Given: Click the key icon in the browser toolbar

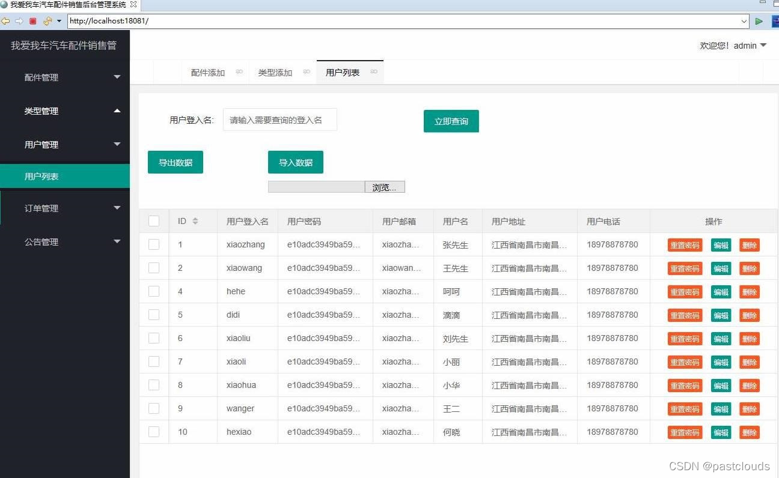Looking at the screenshot, I should coord(46,20).
